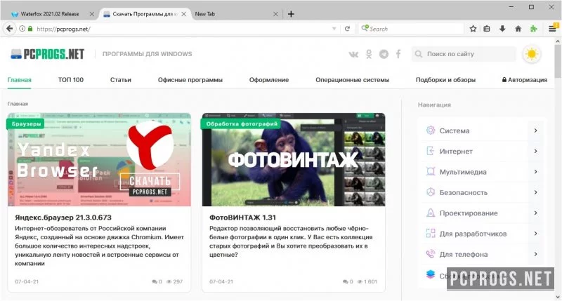Open the Операционные системы menu item

(x=353, y=80)
